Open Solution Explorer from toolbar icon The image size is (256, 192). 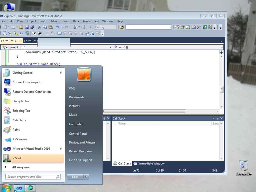coord(177,27)
